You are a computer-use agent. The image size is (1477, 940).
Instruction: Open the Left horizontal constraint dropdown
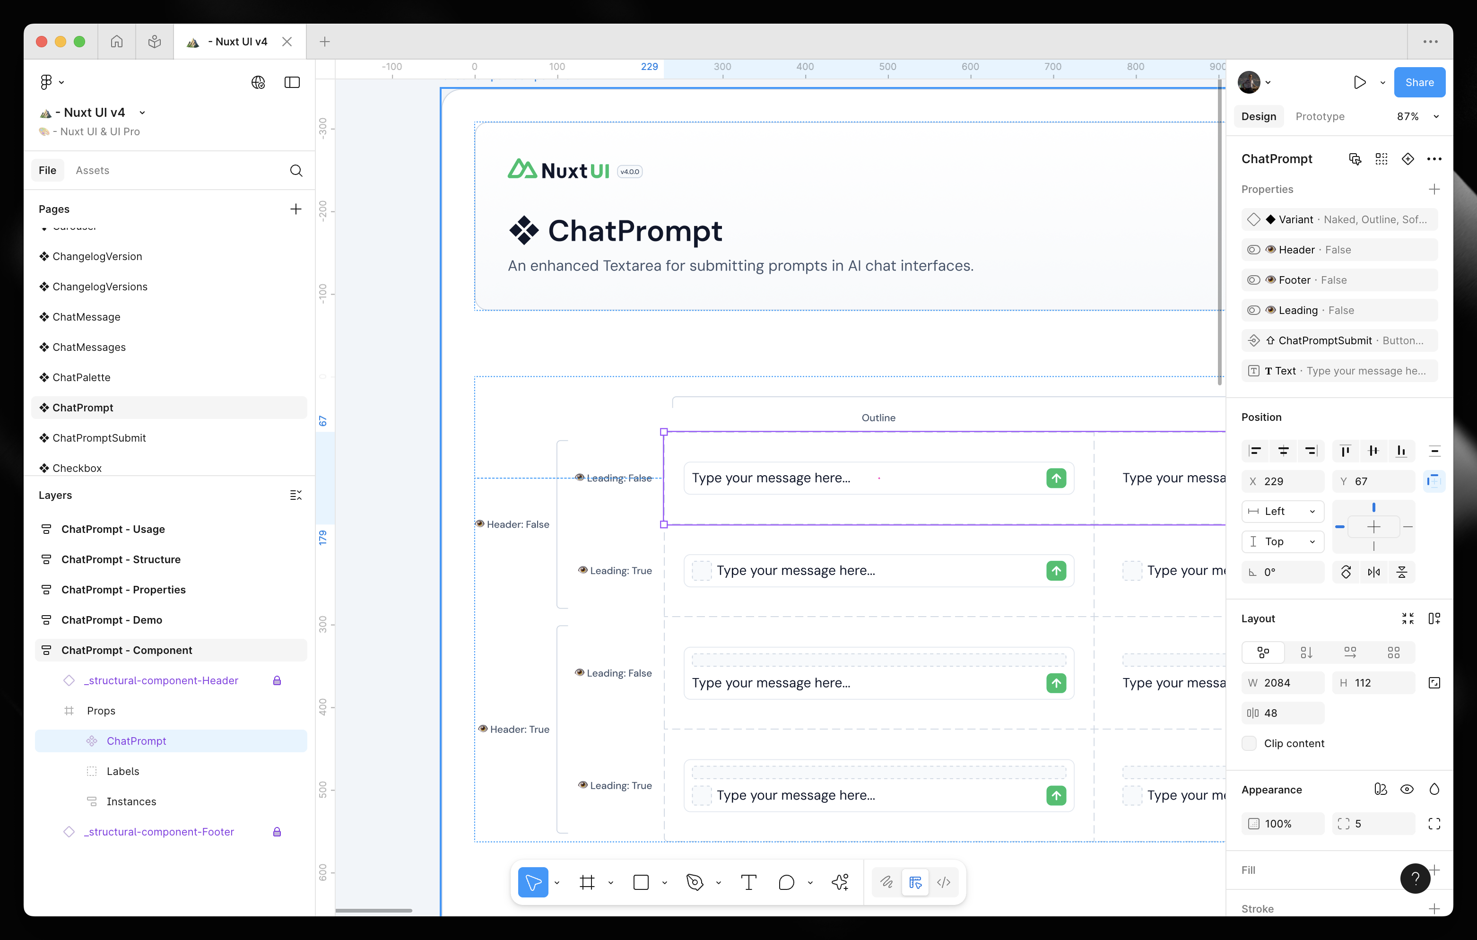[x=1283, y=511]
